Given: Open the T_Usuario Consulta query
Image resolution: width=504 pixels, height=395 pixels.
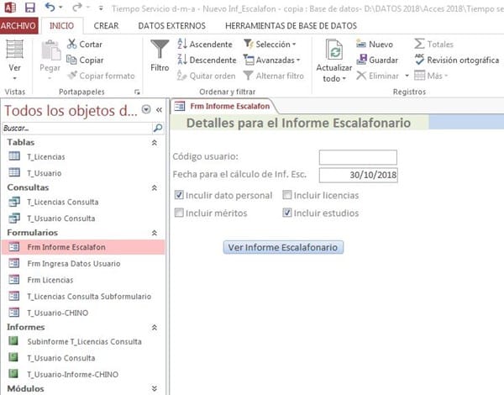Looking at the screenshot, I should click(x=61, y=219).
